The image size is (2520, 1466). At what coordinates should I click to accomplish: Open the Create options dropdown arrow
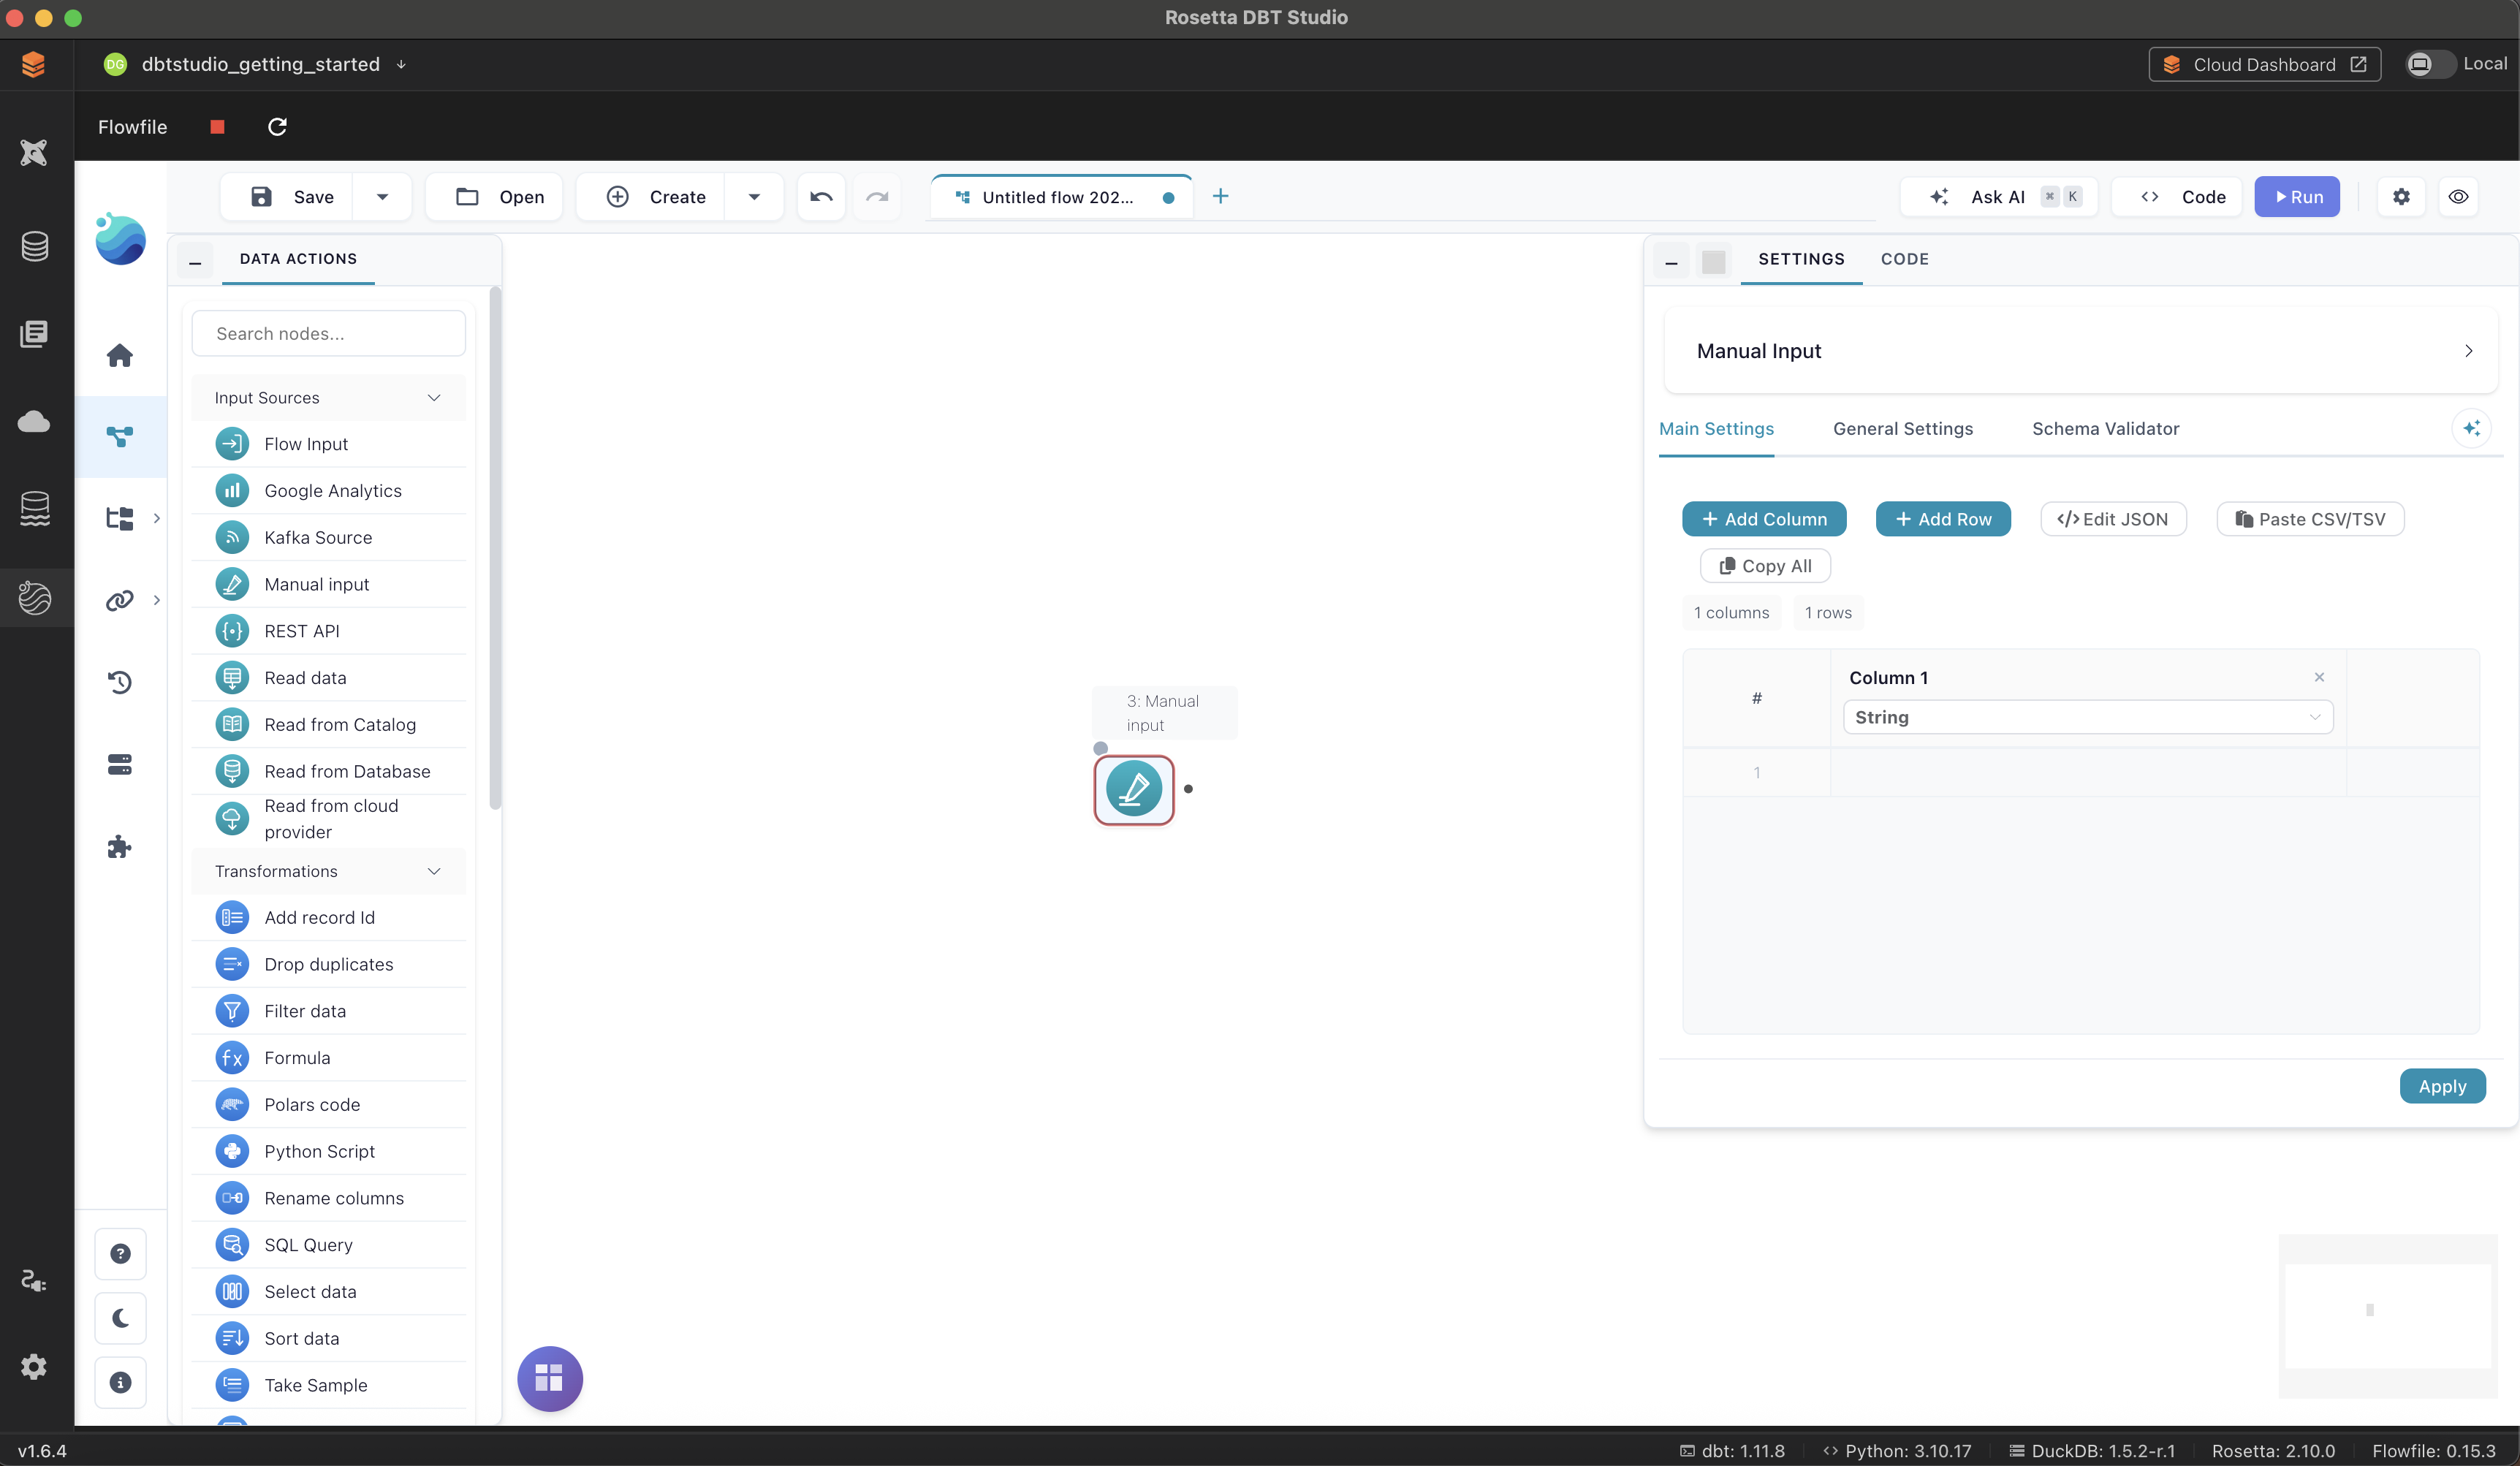[x=754, y=197]
